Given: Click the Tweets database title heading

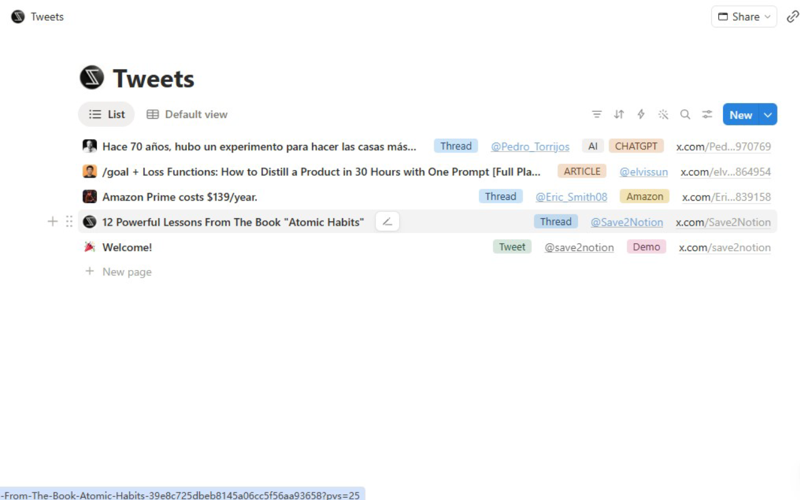Looking at the screenshot, I should [x=154, y=79].
